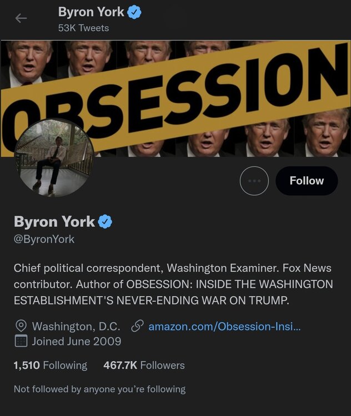View the 467.7K Followers list

[x=144, y=366]
